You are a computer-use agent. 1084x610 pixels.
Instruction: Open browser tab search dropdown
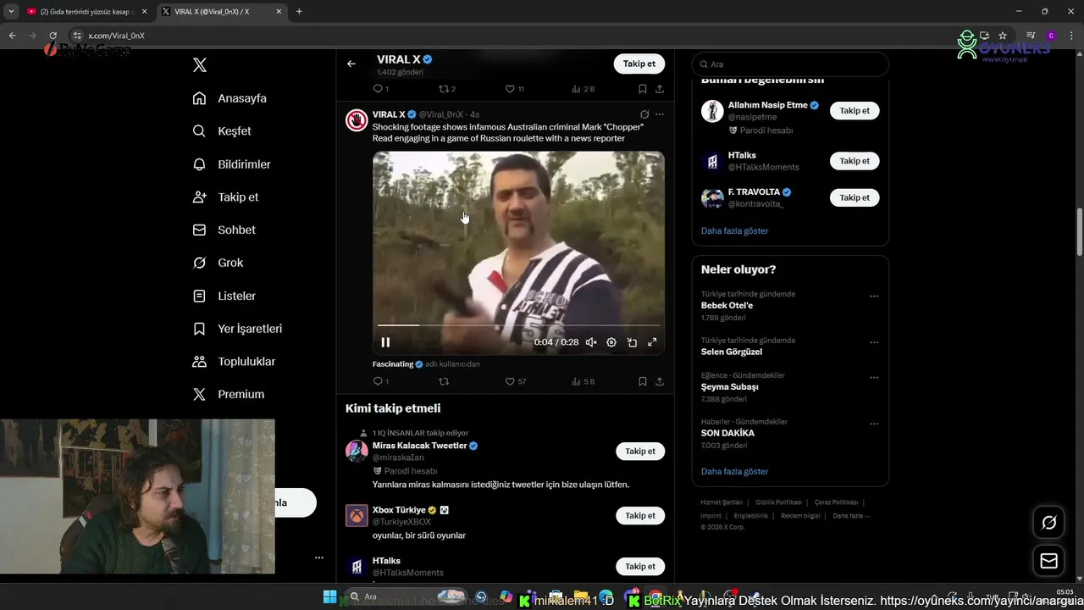point(11,12)
